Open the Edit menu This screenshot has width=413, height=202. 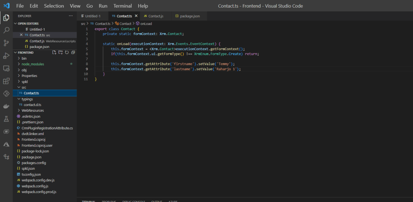click(x=34, y=6)
